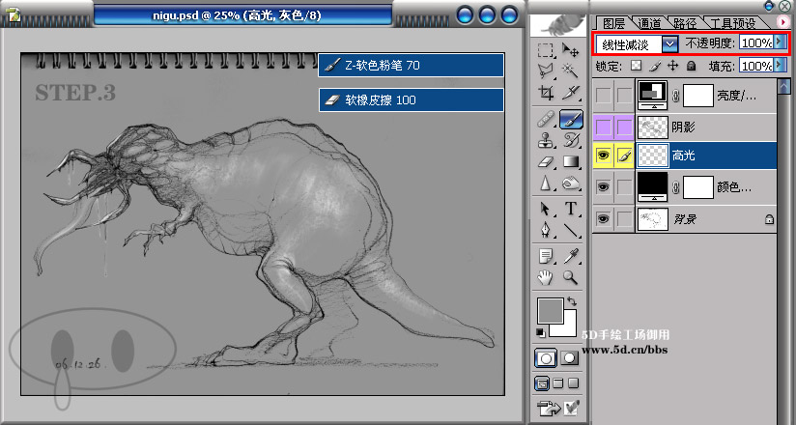
Task: Show the hidden 亮度 adjustment layer
Action: [x=603, y=95]
